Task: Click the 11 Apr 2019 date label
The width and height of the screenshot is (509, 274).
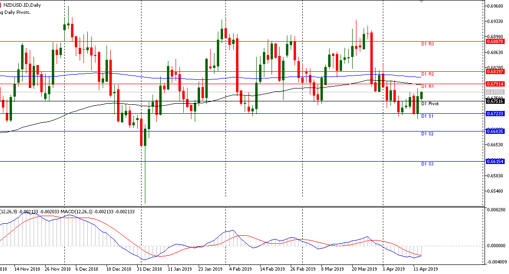Action: pos(426,269)
